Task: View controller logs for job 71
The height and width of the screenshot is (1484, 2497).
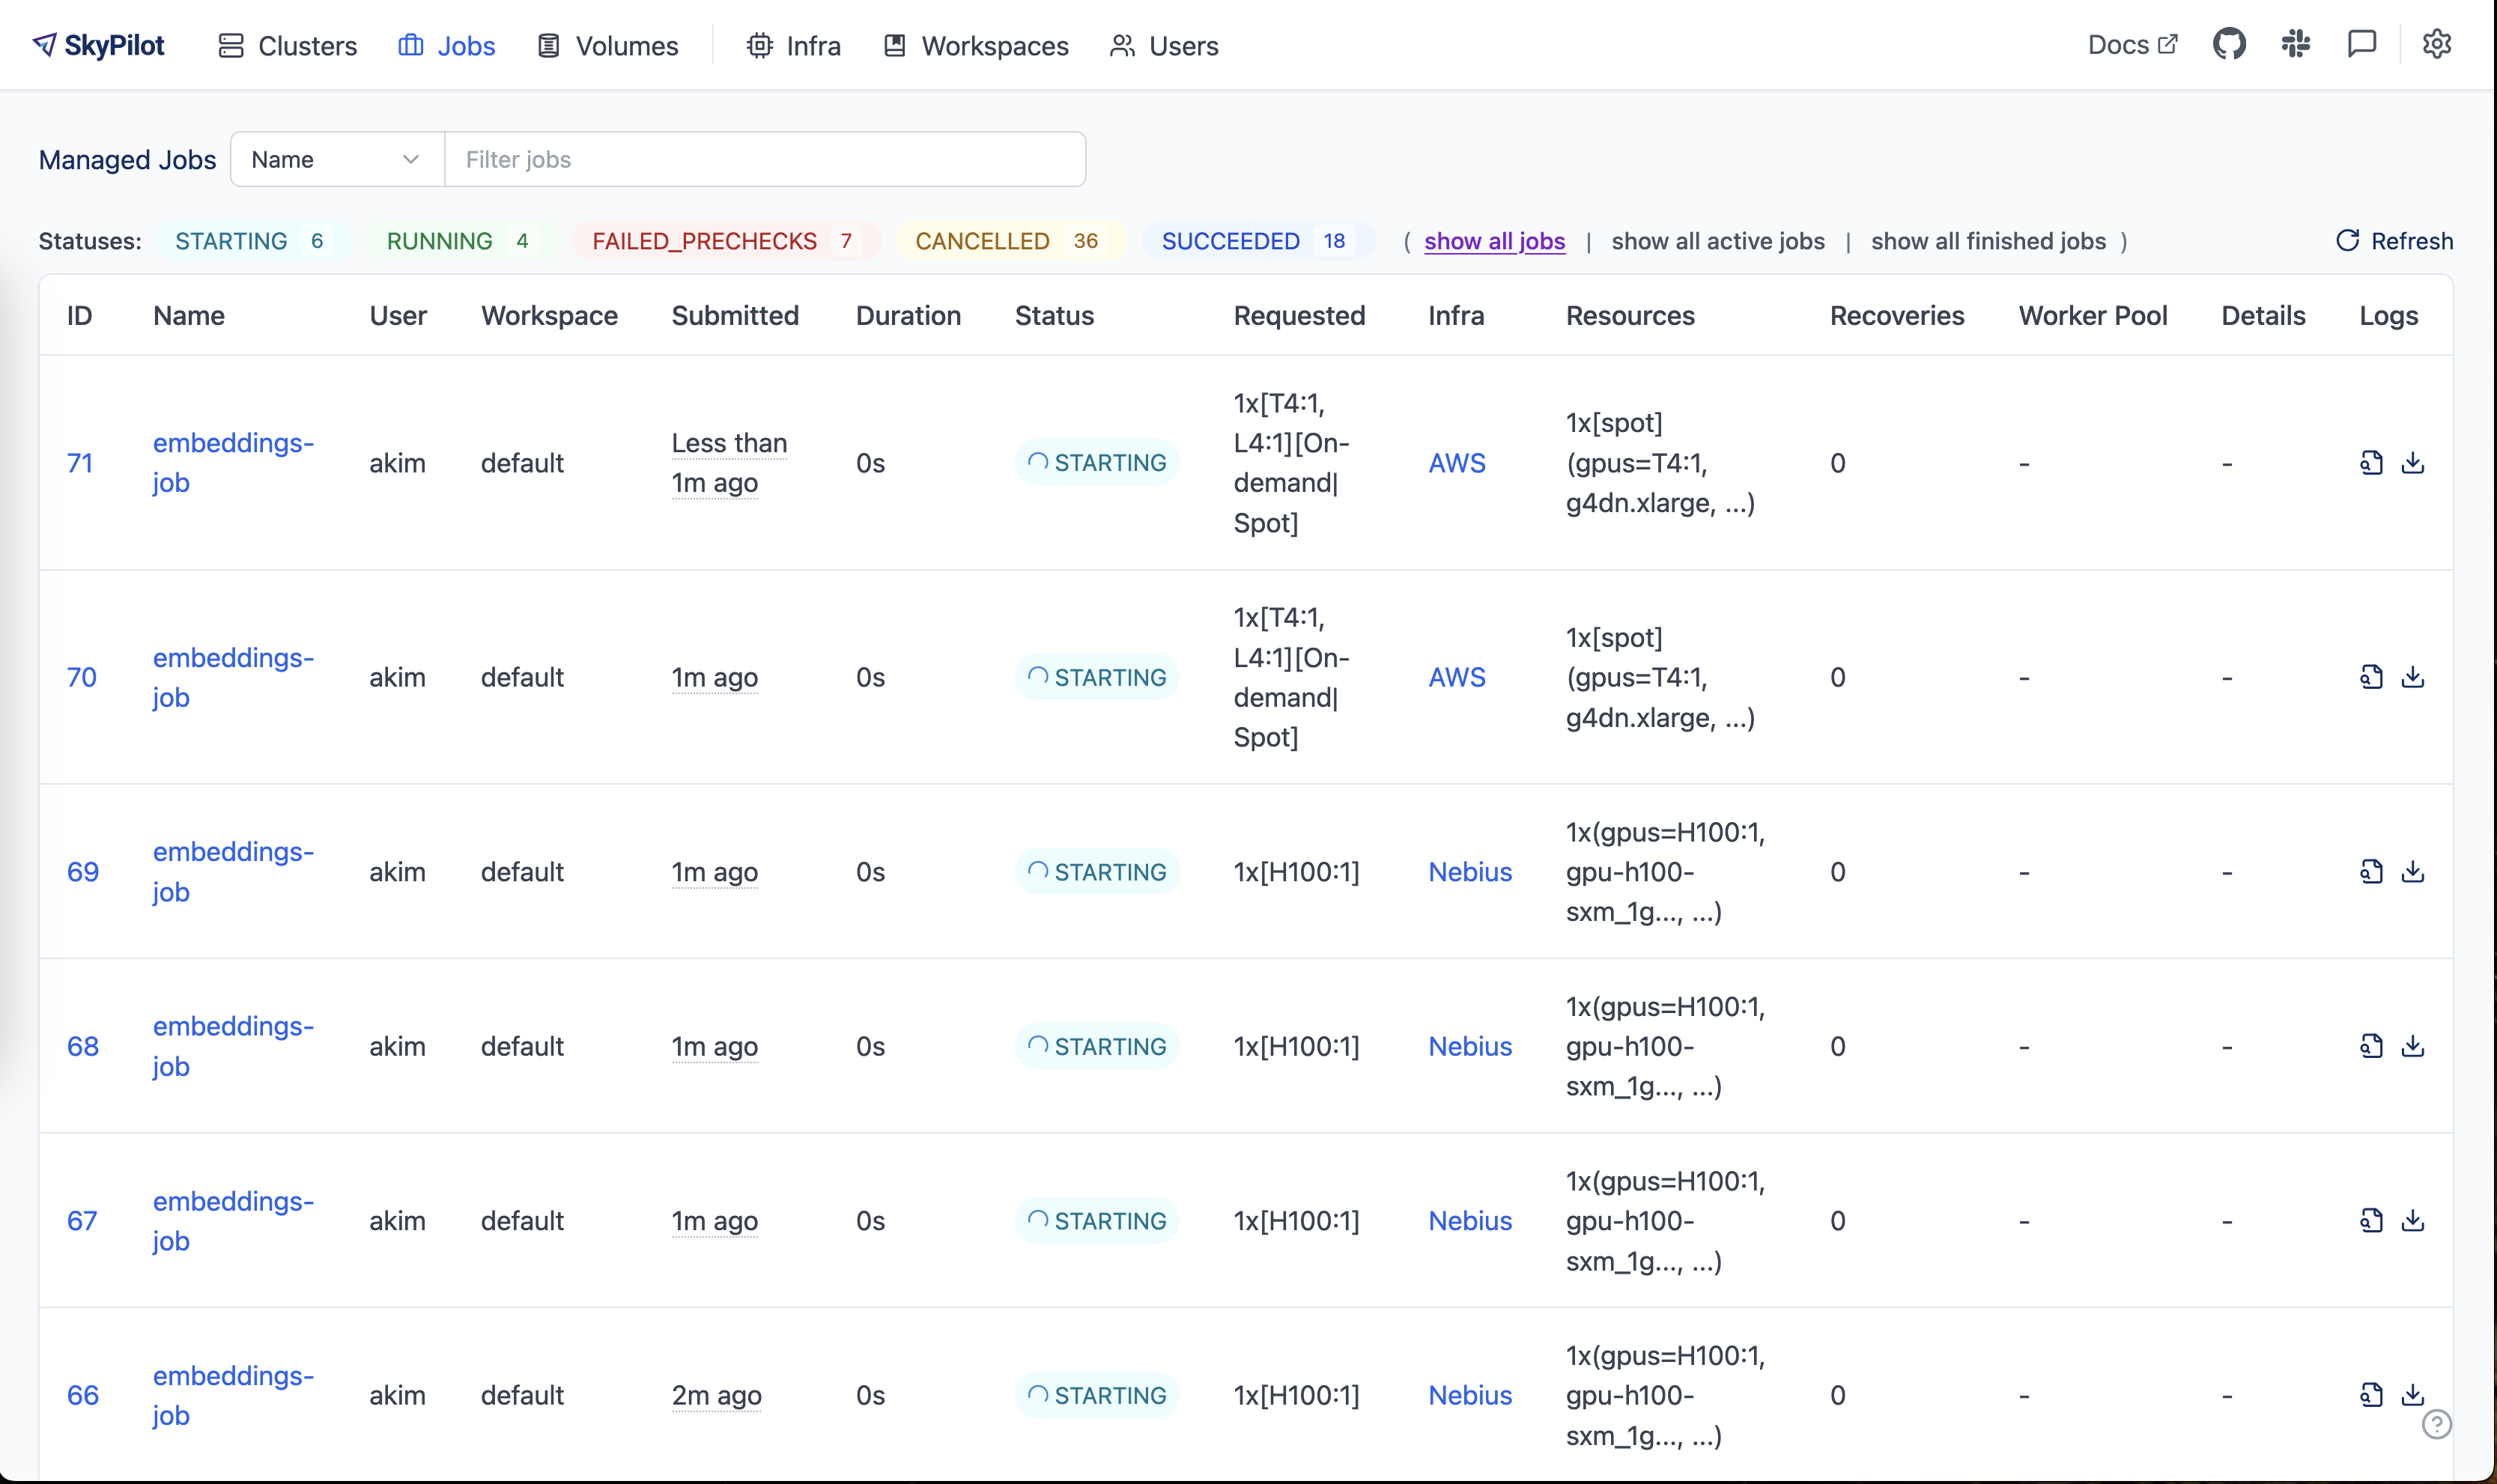Action: pyautogui.click(x=2371, y=463)
